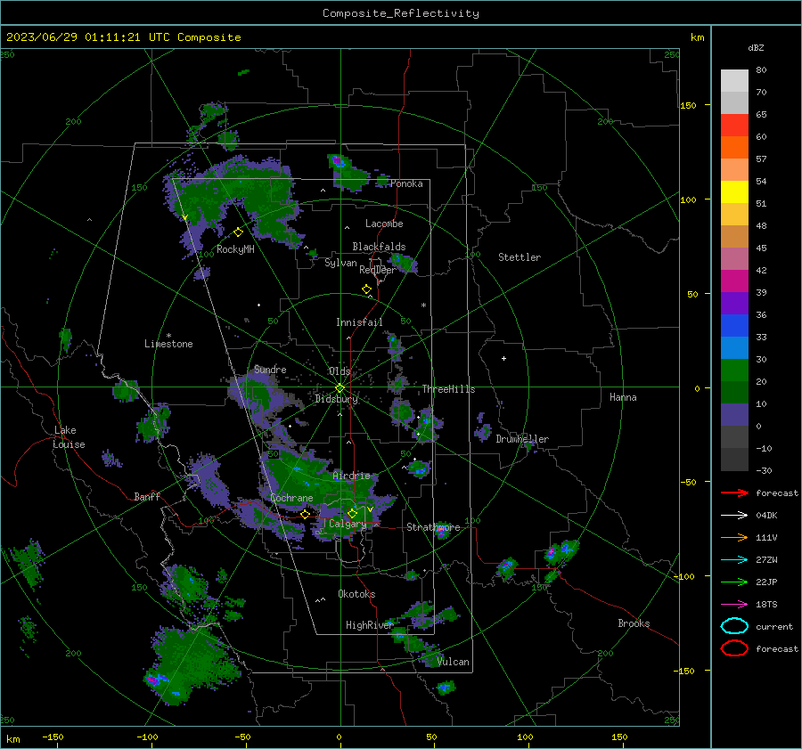
Task: Click the dBZ legend heading
Action: pyautogui.click(x=756, y=47)
